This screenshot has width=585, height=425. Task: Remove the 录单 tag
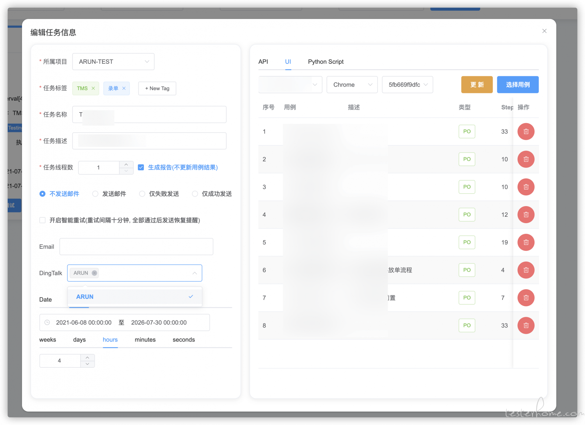(124, 88)
